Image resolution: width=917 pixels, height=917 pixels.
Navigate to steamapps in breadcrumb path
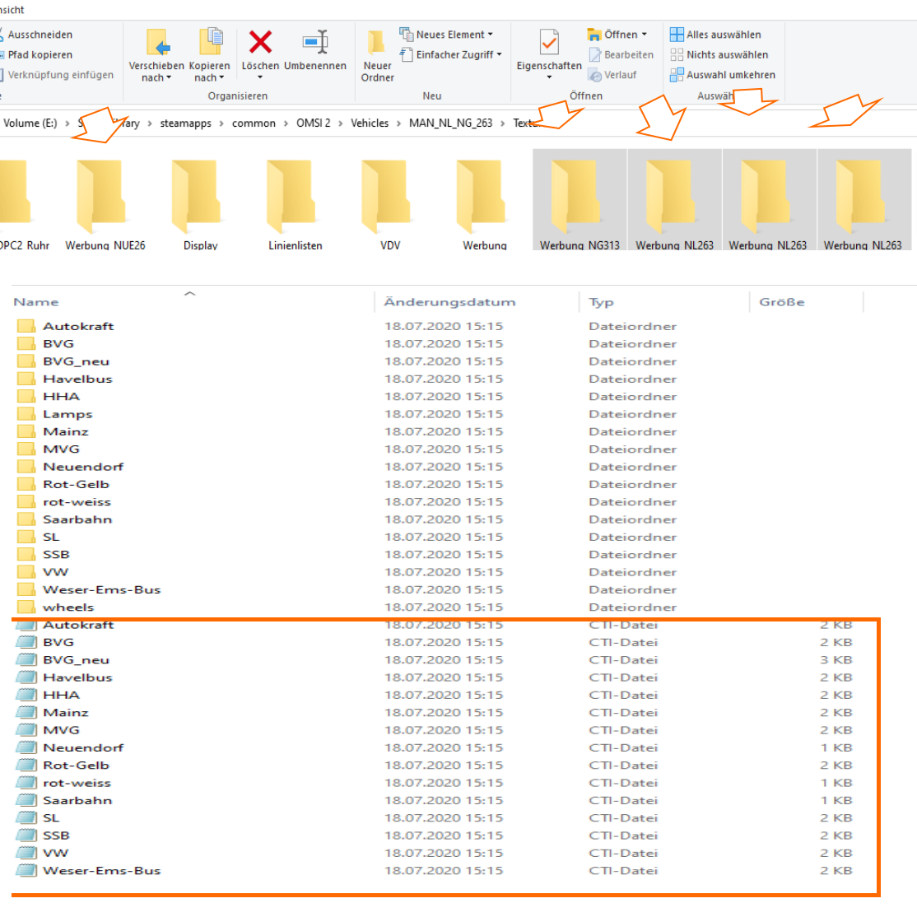[x=185, y=123]
